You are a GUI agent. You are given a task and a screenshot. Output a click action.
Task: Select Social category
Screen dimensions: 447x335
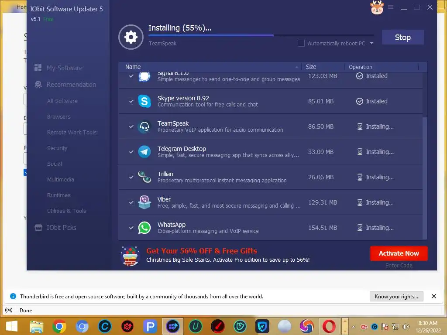click(55, 164)
